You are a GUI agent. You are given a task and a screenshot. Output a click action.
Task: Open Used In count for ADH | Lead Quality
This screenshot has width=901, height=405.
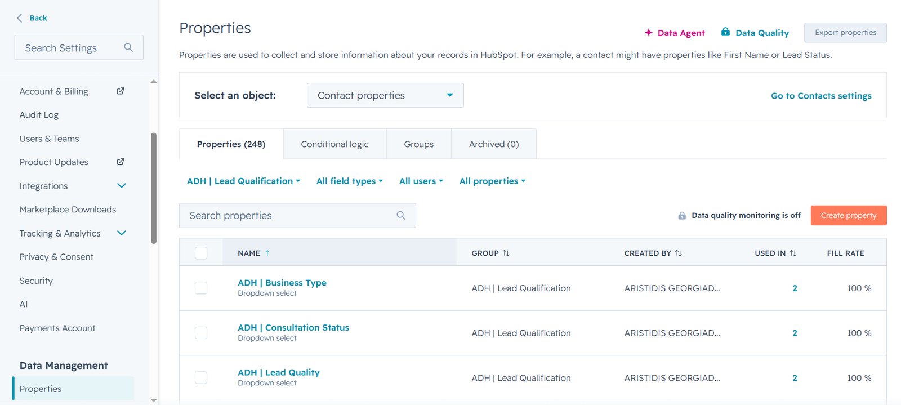(x=795, y=378)
